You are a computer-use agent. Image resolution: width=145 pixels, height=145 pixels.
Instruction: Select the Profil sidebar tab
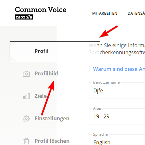pyautogui.click(x=55, y=51)
